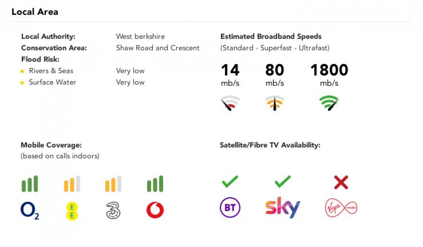Click the green checkmark above Sky

tap(283, 182)
